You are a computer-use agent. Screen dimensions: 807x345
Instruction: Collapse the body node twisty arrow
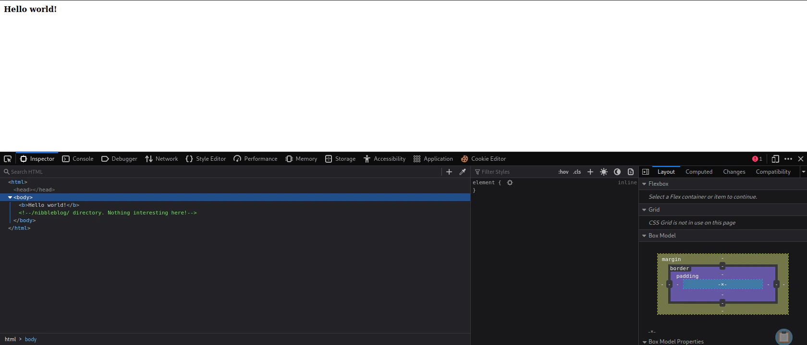(10, 197)
